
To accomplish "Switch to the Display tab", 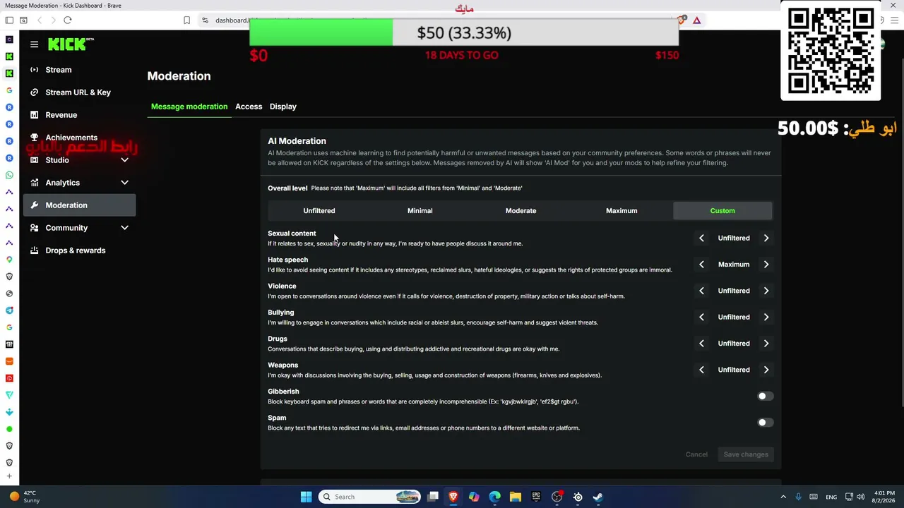I will [x=283, y=107].
